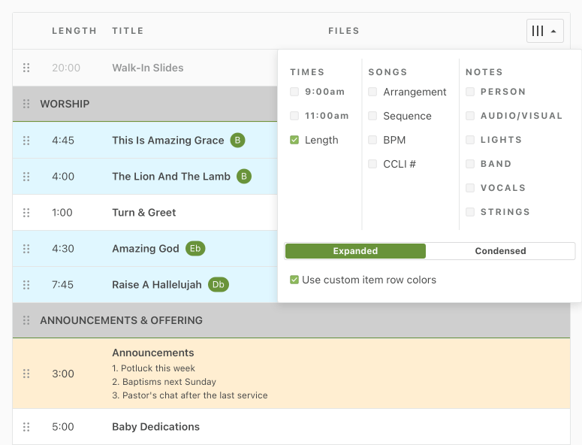Screen dimensions: 582x445
Task: Click drag handle beside Announcements item
Action: click(x=26, y=374)
